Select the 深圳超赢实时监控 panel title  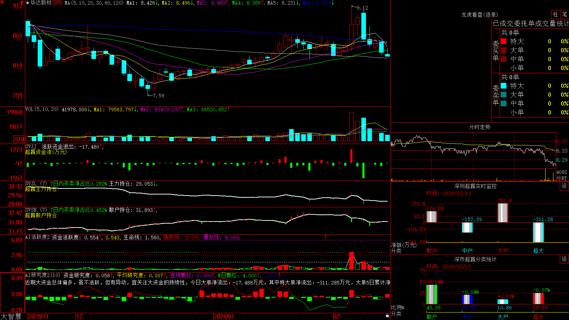coord(475,186)
